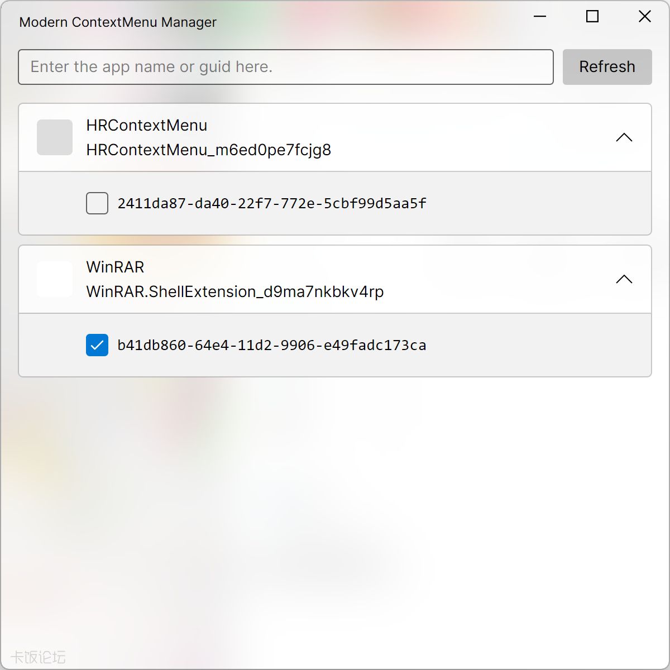Viewport: 670px width, 670px height.
Task: Click the 卡饭论坛 watermark text
Action: (38, 657)
